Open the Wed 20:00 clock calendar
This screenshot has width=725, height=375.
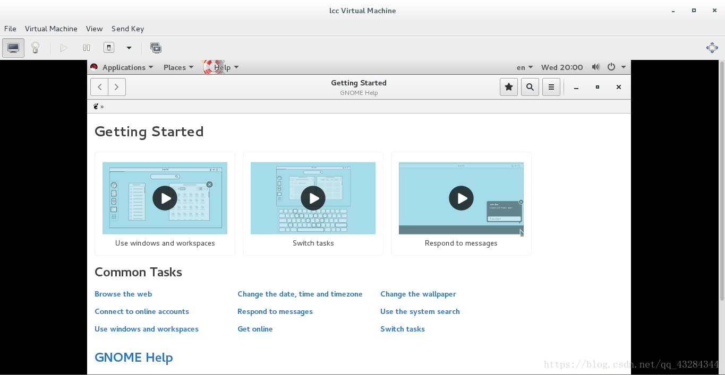pos(562,67)
